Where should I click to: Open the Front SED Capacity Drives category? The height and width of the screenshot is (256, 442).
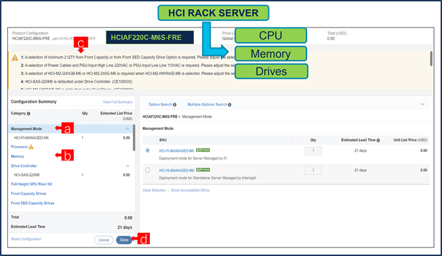click(32, 203)
